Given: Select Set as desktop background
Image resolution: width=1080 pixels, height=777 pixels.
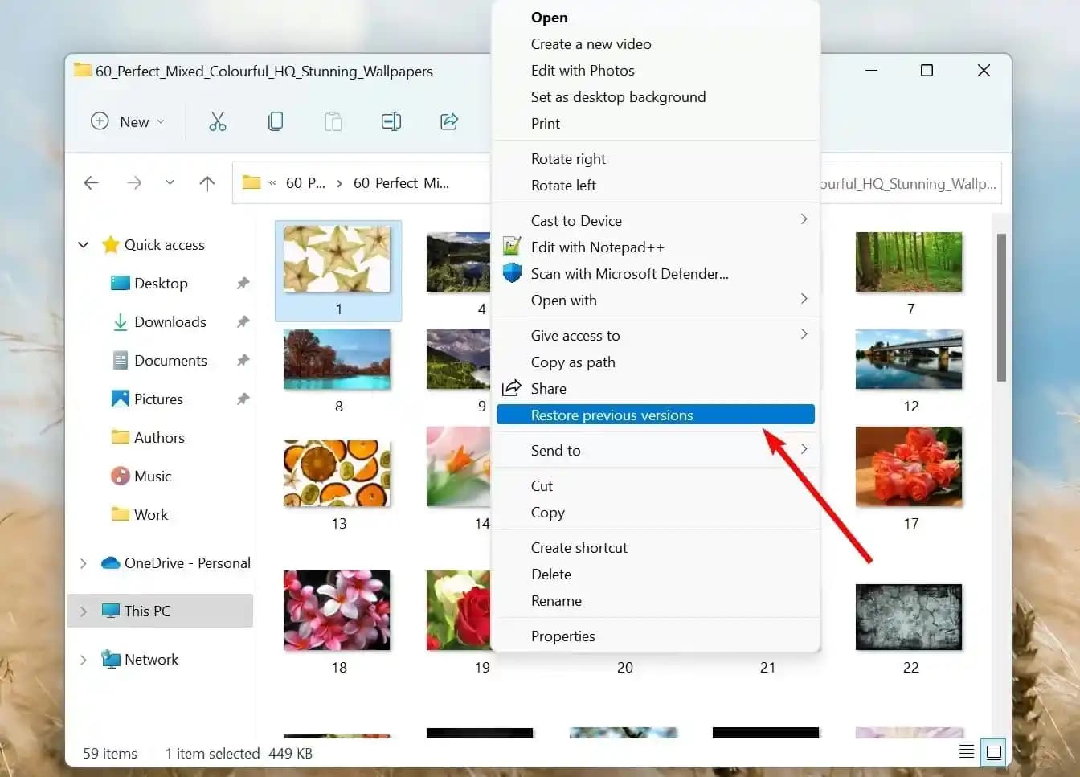Looking at the screenshot, I should point(618,97).
